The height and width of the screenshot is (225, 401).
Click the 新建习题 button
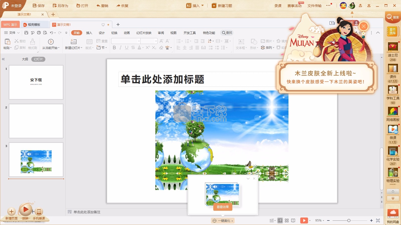pos(222,5)
